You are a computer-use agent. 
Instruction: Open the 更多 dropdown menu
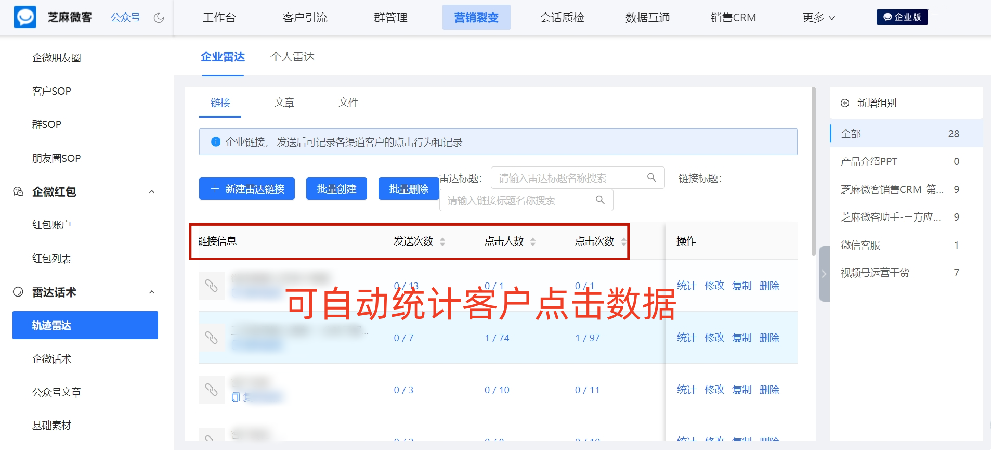818,18
